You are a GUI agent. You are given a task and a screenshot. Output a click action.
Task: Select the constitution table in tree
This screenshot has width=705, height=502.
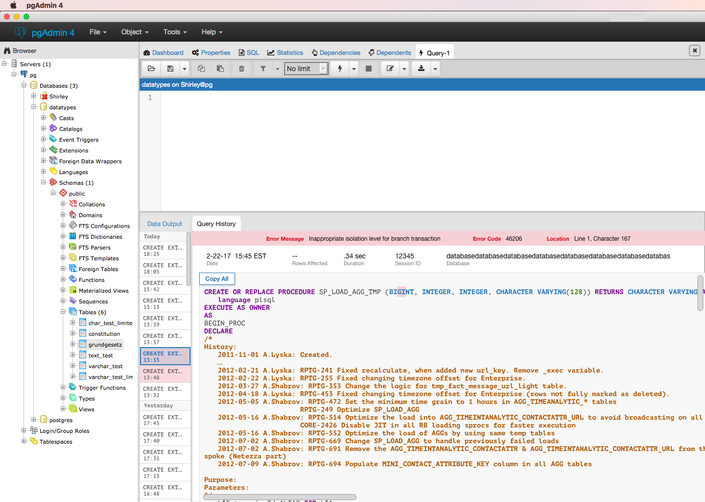(104, 334)
